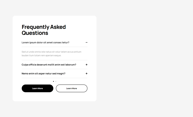Expand the "Culpa officia deserunt mollit" question title
The width and height of the screenshot is (193, 117).
click(49, 65)
